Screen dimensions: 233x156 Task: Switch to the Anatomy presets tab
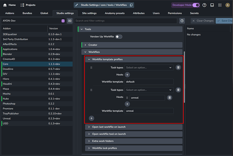(x=114, y=13)
